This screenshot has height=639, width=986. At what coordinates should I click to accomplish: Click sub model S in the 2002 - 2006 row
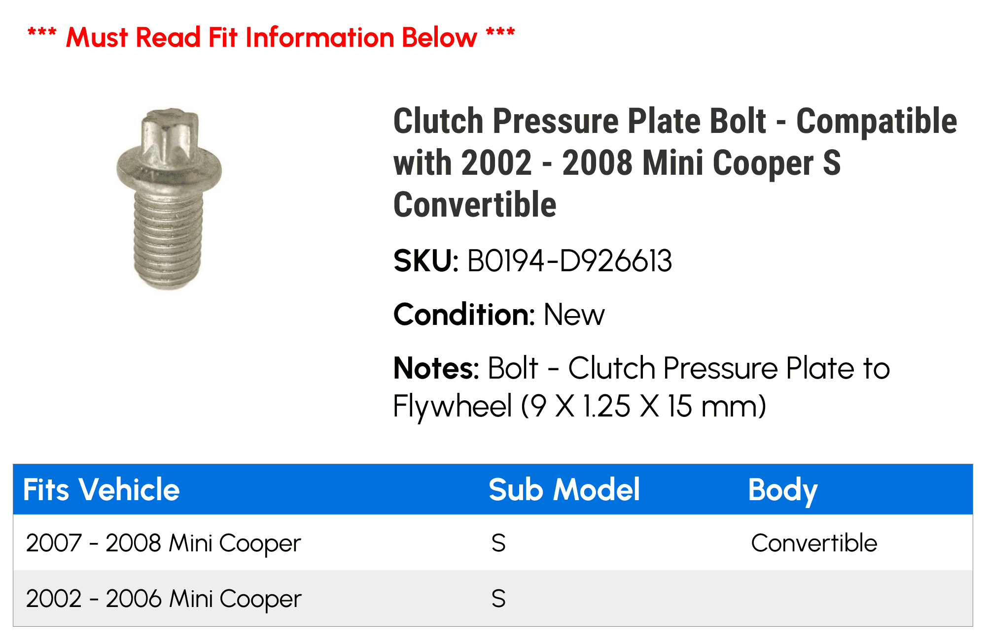[498, 599]
